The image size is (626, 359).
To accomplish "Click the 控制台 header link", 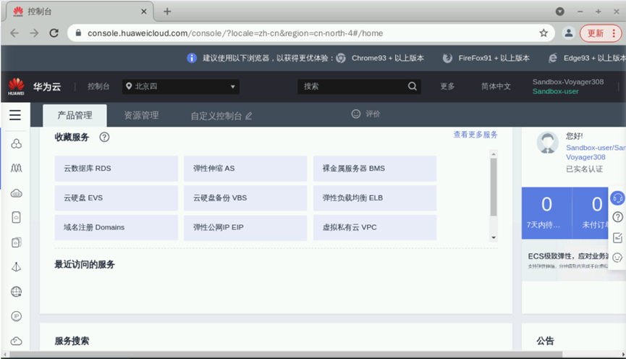I will pyautogui.click(x=98, y=86).
